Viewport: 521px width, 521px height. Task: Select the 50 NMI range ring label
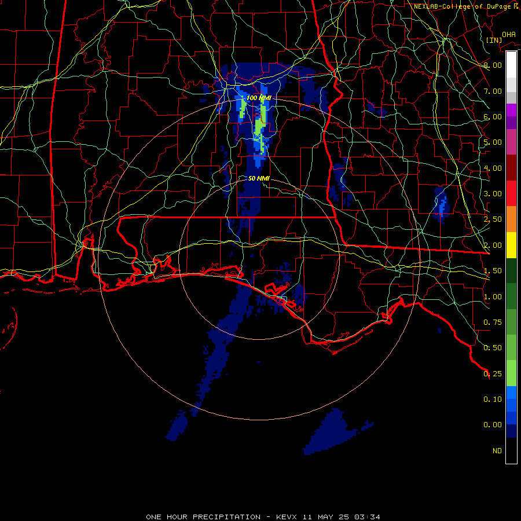point(259,178)
